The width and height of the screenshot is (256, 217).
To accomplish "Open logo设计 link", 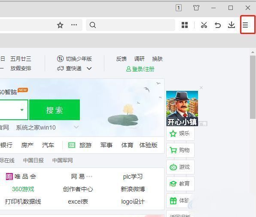I will [133, 201].
